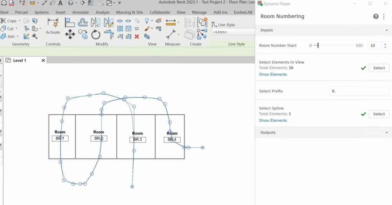Click Override Graphics paintbrush icon
The image size is (392, 205).
pos(147,29)
